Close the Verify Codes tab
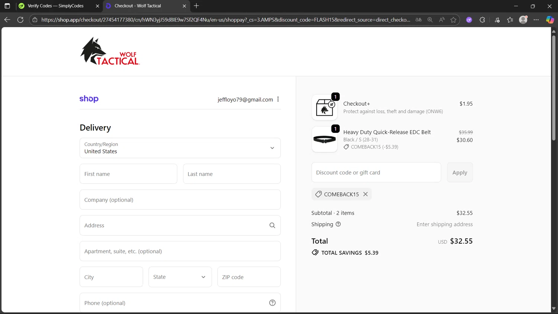The height and width of the screenshot is (314, 558). click(97, 6)
